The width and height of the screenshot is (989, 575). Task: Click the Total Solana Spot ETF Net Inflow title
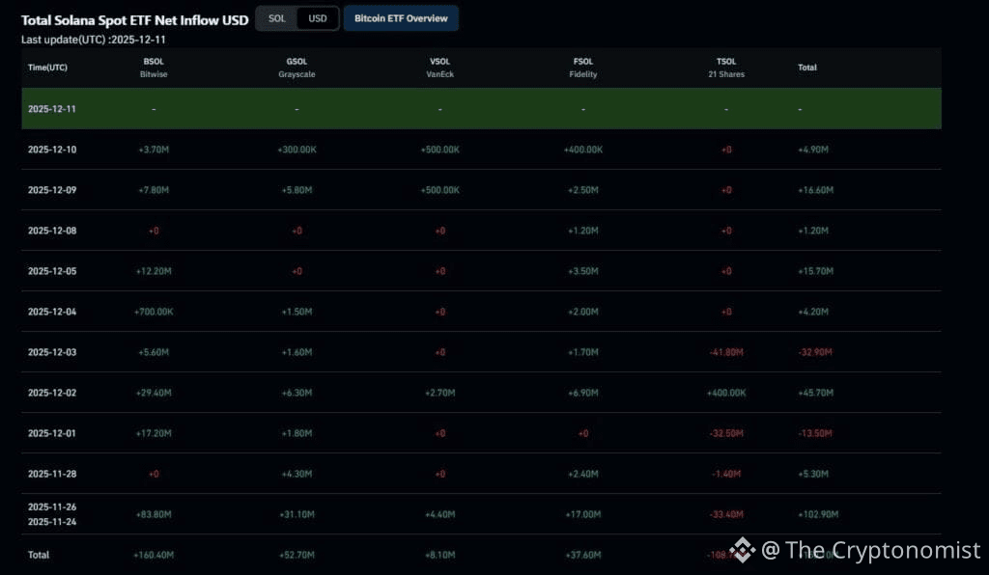[133, 19]
